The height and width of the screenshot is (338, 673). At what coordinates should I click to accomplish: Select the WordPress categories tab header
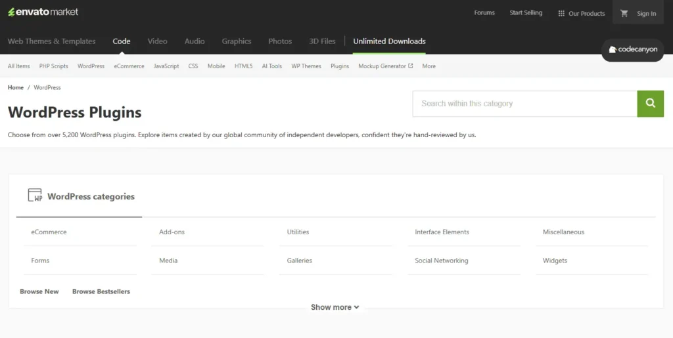tap(80, 197)
